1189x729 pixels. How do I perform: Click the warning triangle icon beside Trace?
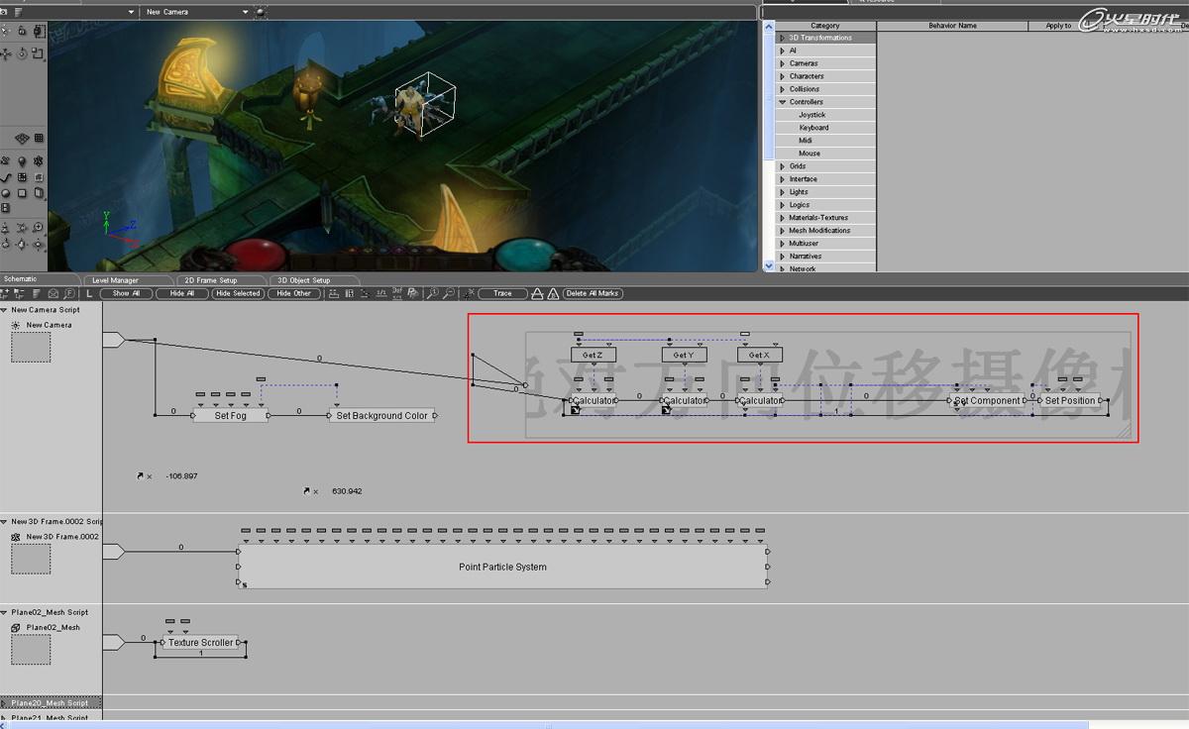tap(553, 293)
